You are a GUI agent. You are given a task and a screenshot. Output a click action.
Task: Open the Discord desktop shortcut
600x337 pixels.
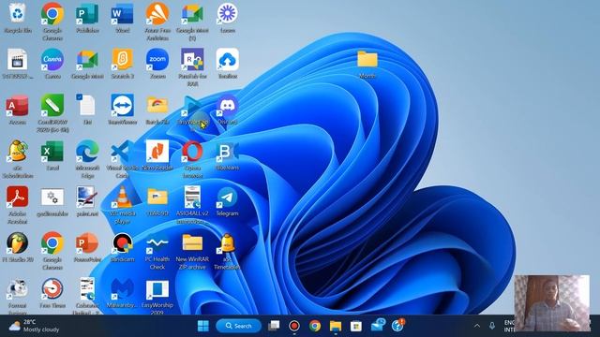[x=228, y=110]
